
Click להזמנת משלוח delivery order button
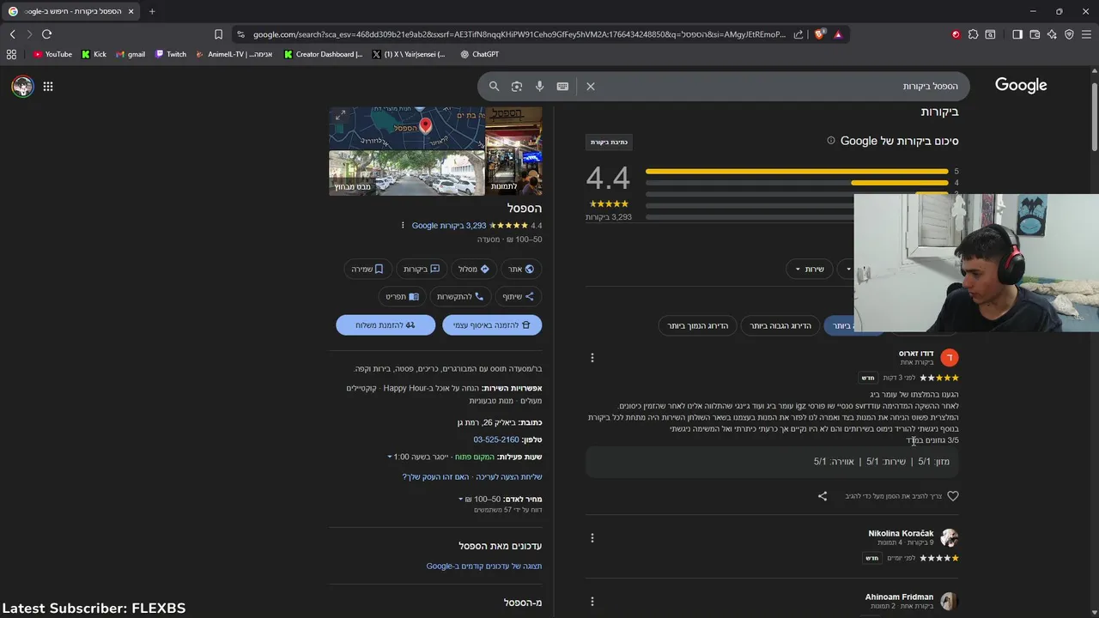[x=386, y=325]
